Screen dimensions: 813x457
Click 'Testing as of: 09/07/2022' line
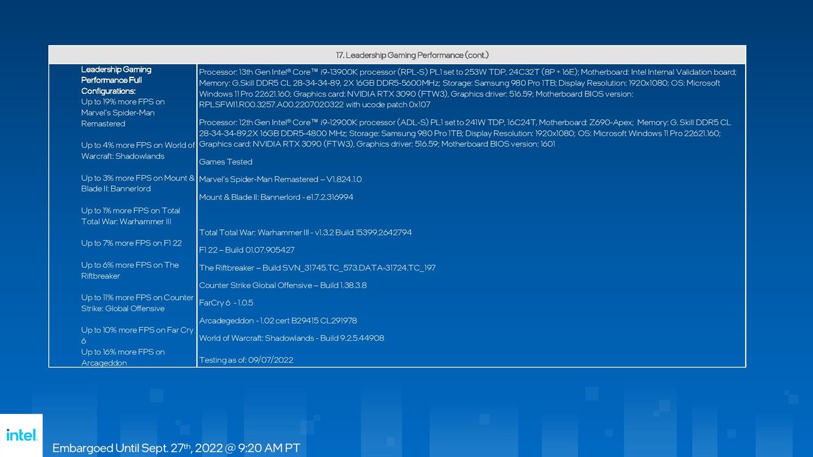[246, 360]
